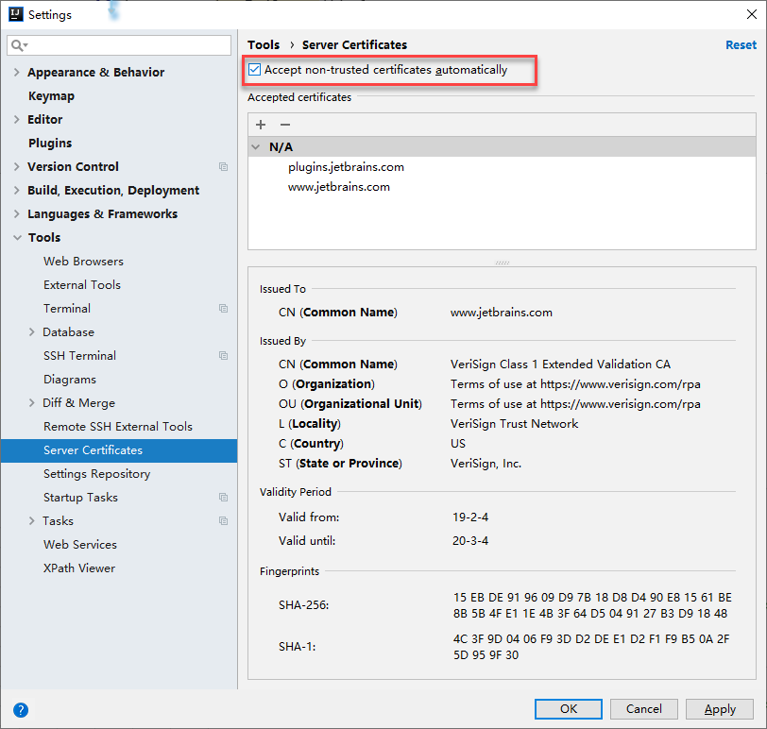Expand the Editor section arrow

click(17, 119)
